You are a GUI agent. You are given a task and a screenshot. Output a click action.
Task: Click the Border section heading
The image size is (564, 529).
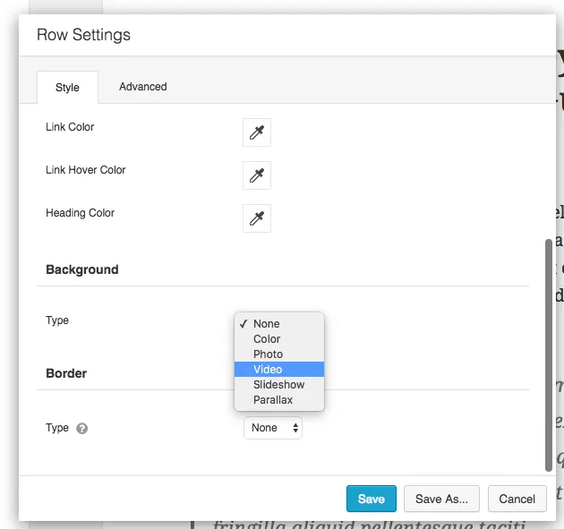coord(66,373)
